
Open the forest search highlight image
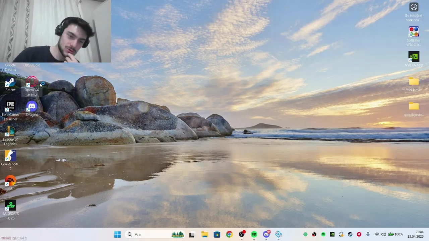pyautogui.click(x=177, y=234)
